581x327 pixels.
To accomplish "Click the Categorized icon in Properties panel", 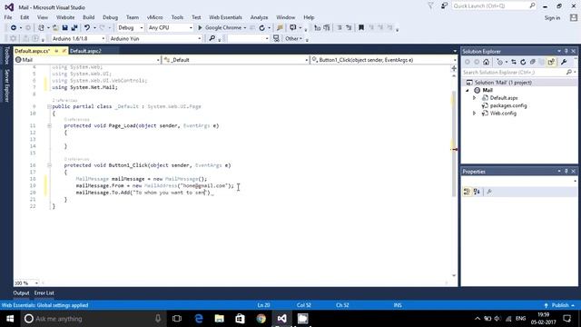I will (467, 192).
